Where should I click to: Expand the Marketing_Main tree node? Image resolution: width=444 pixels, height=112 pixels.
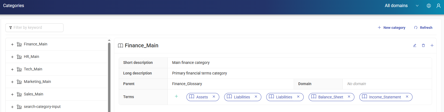[12, 82]
